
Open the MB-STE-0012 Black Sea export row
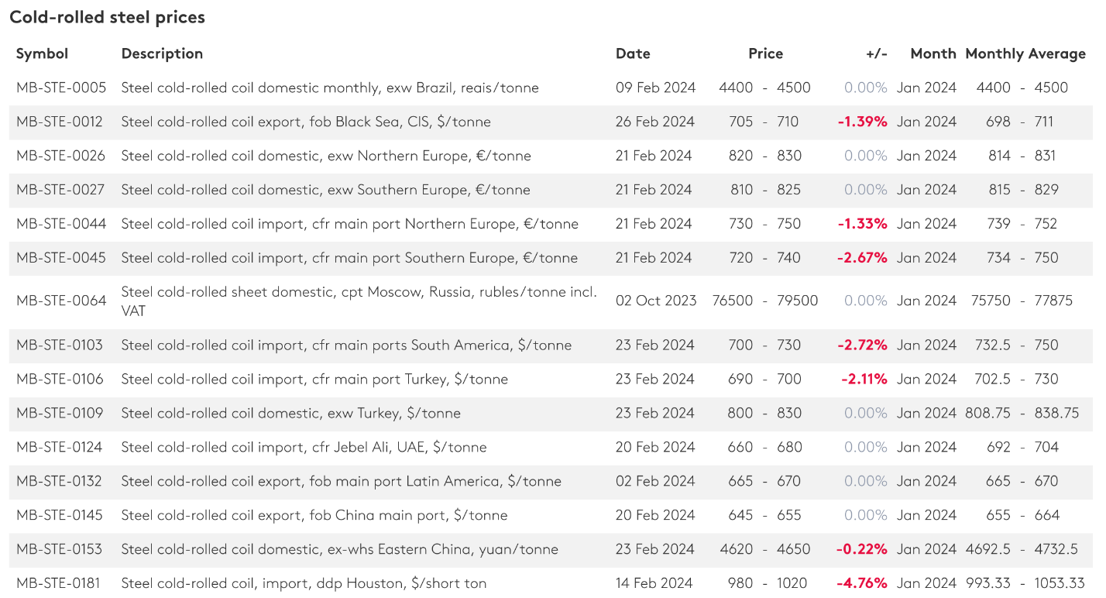point(305,122)
